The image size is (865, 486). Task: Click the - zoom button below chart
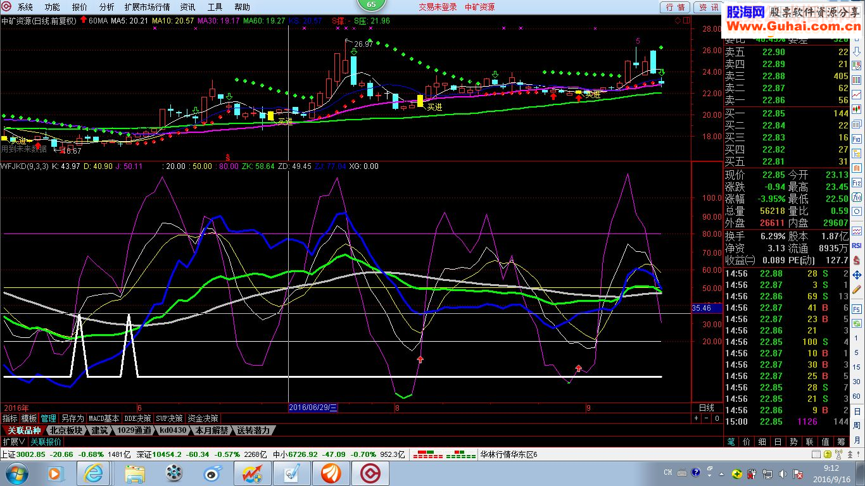coord(706,418)
